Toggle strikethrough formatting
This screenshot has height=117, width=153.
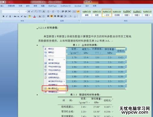(15, 16)
